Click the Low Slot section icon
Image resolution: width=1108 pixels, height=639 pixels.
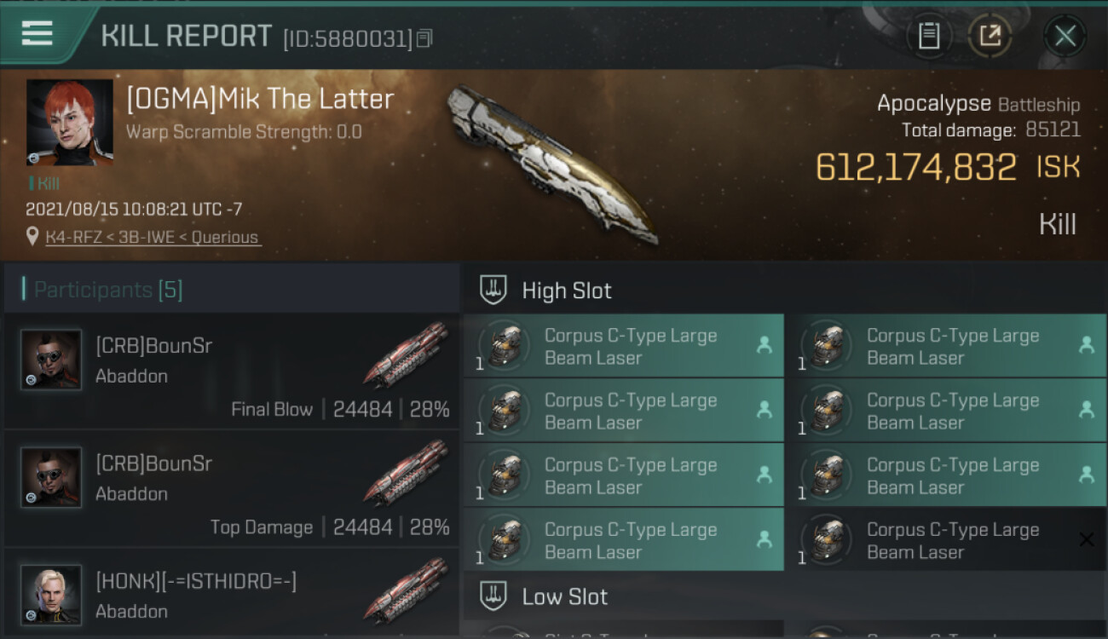pos(493,596)
